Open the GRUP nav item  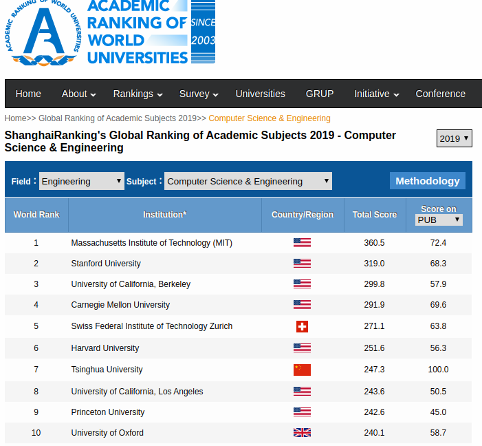(x=320, y=94)
